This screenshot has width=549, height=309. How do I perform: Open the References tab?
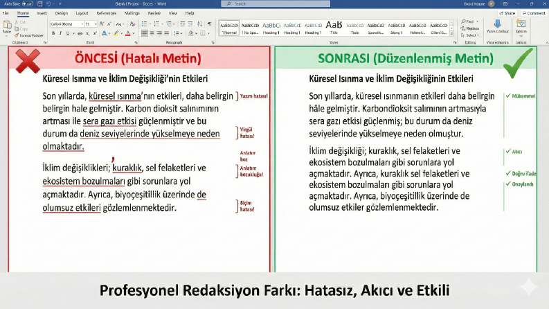pos(107,13)
